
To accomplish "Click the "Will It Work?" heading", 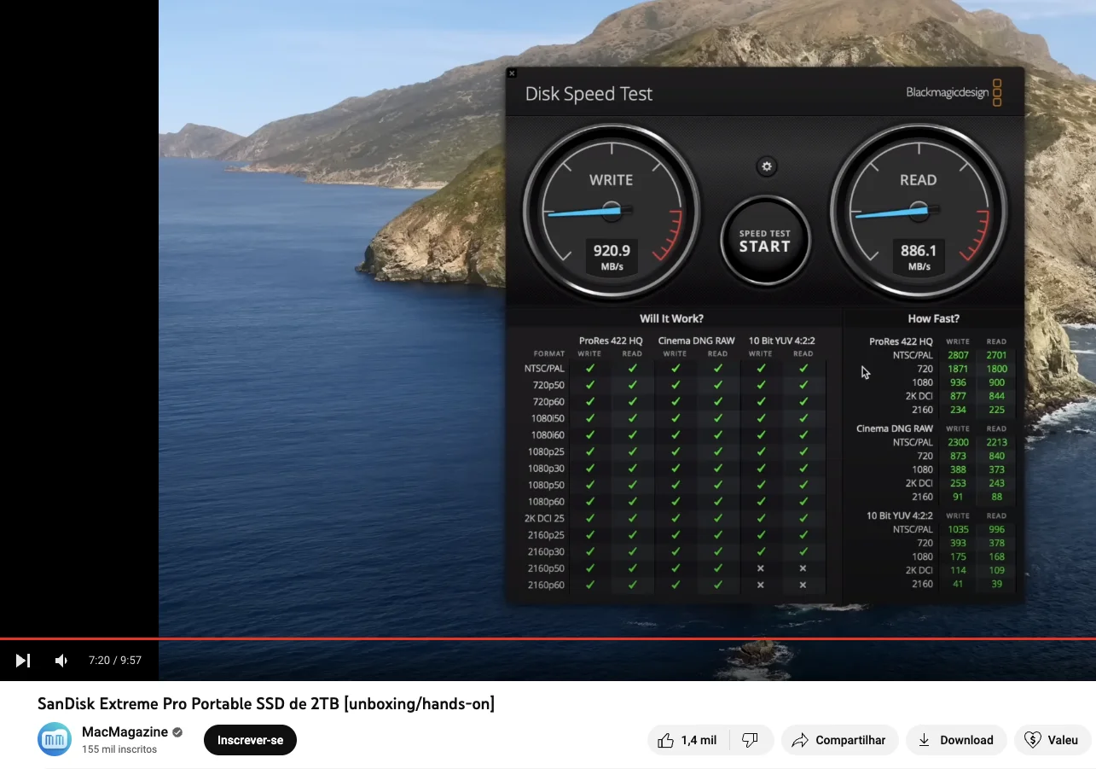I will click(671, 318).
